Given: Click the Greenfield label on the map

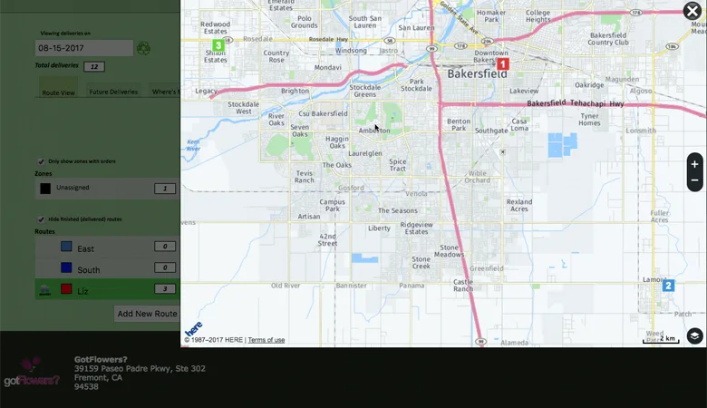Looking at the screenshot, I should 487,268.
